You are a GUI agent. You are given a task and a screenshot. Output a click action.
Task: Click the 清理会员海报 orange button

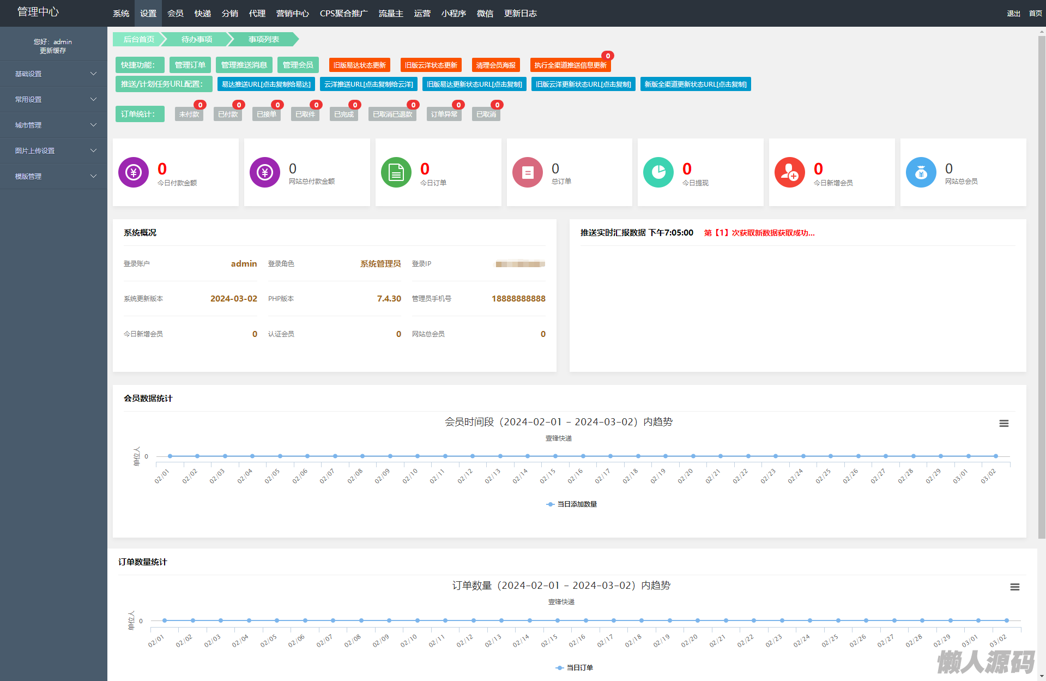495,65
